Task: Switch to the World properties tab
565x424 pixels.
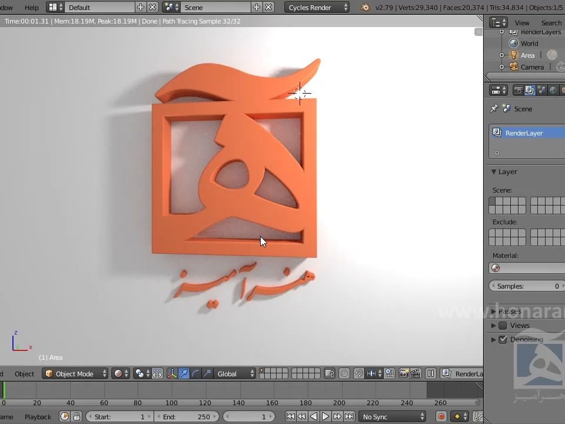Action: point(553,90)
